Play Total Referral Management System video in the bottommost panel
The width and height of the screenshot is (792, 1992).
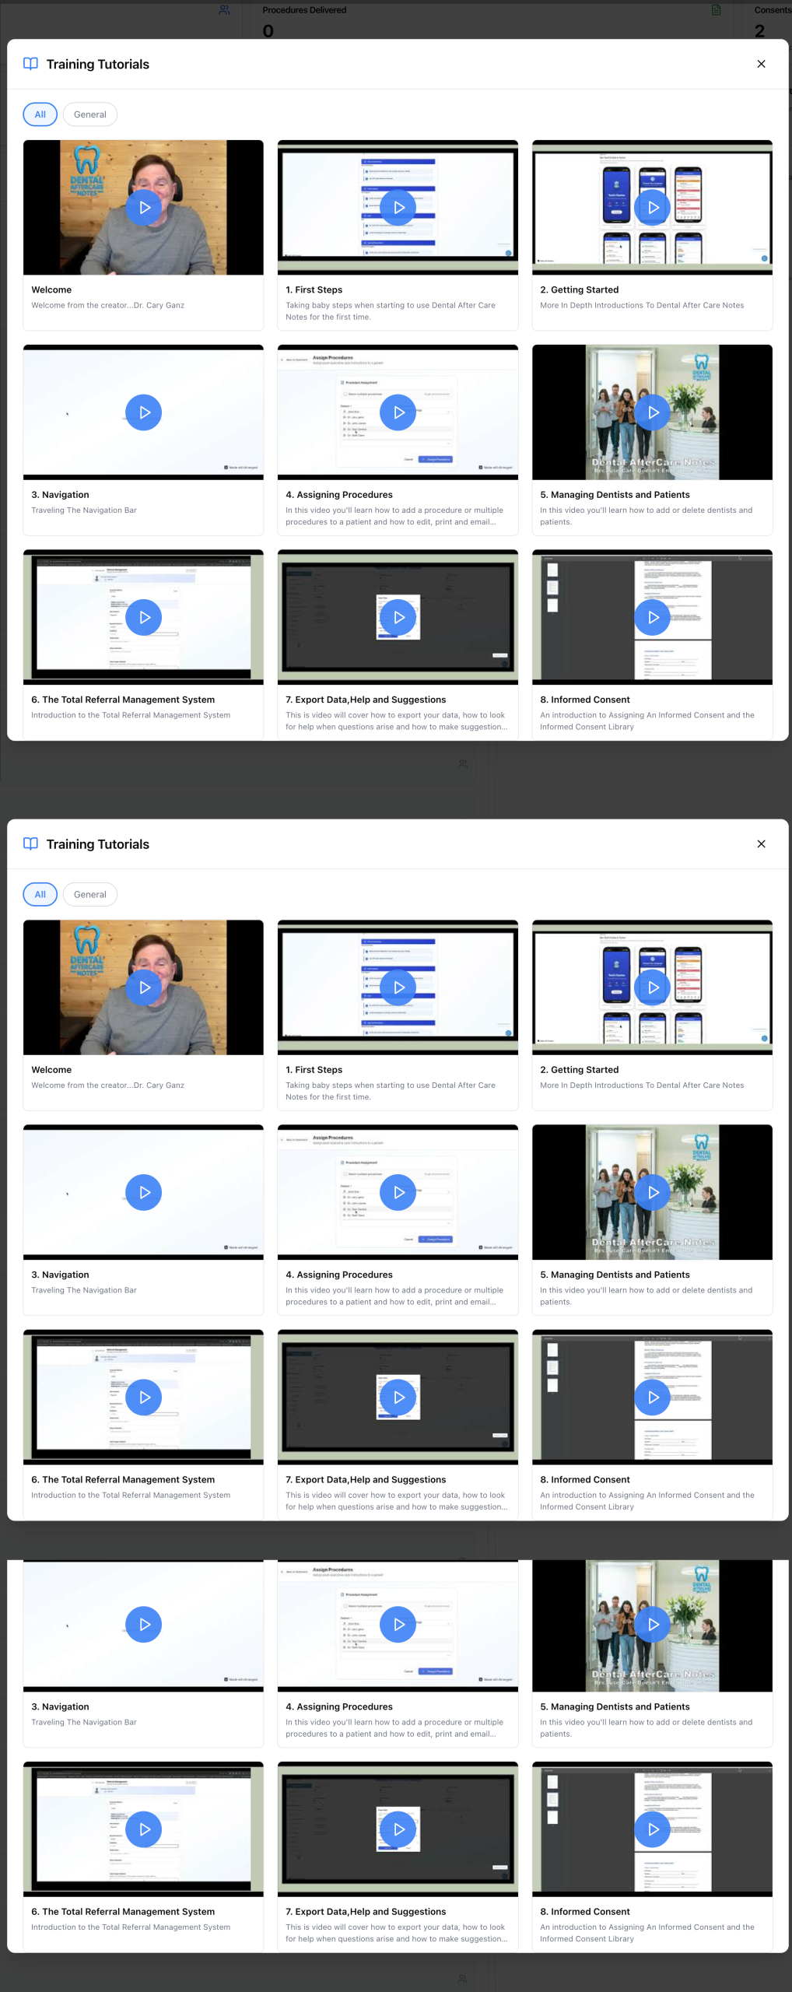tap(144, 1829)
